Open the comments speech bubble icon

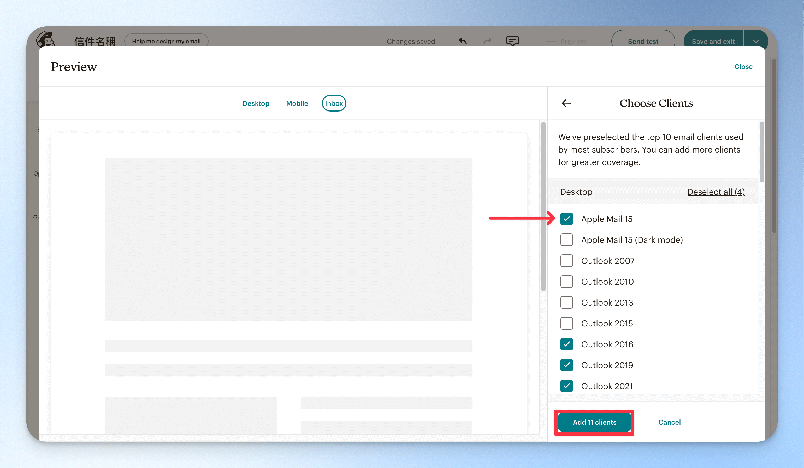tap(512, 41)
